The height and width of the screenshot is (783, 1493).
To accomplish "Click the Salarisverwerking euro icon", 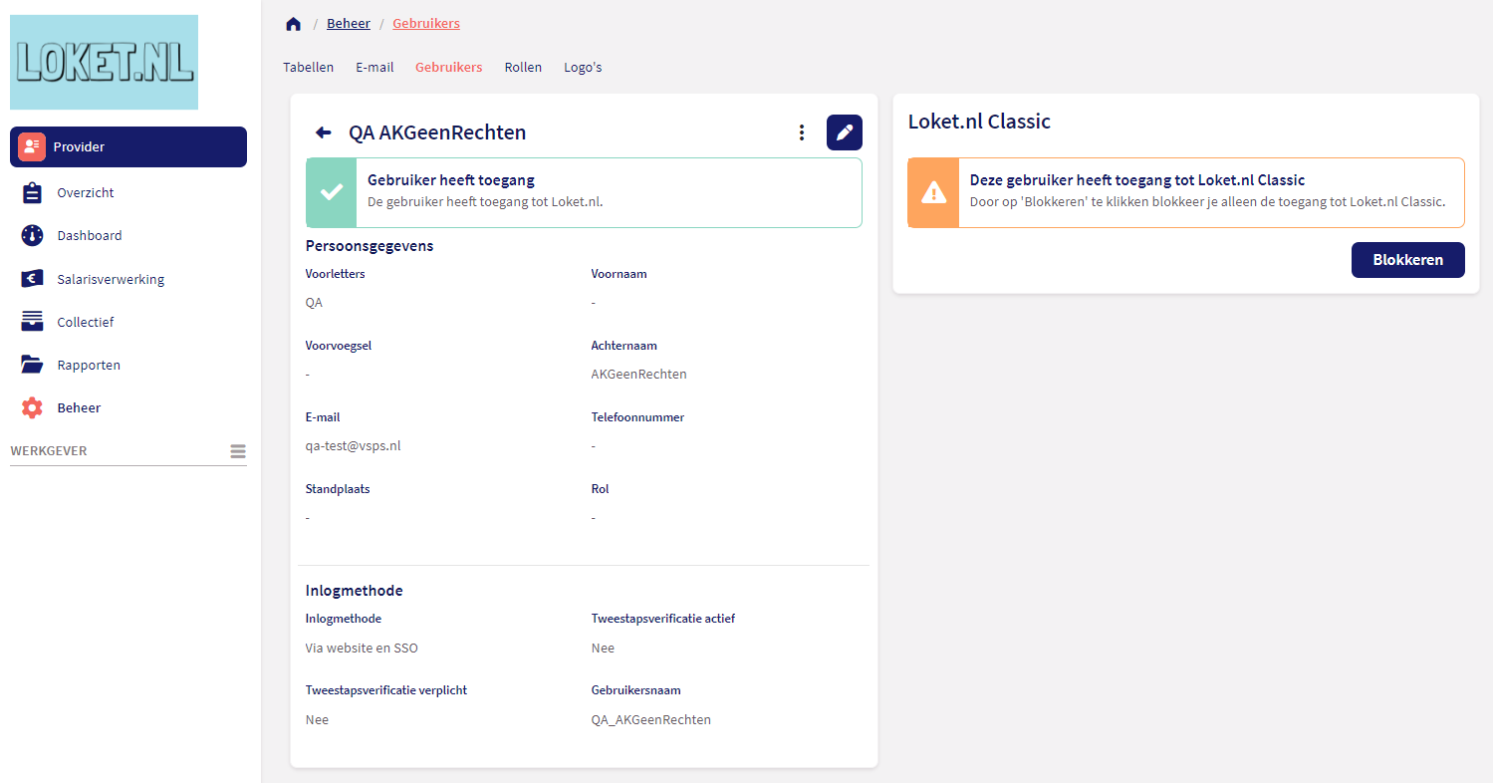I will tap(32, 279).
